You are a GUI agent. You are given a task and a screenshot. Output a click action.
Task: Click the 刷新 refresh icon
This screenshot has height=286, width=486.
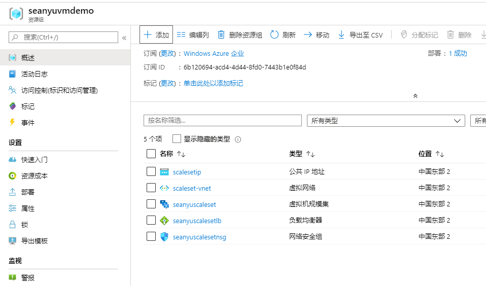(274, 35)
